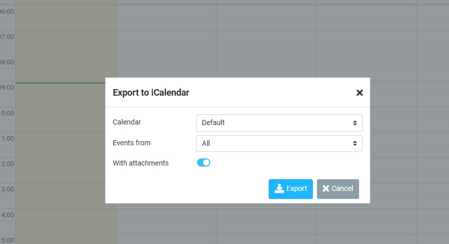Open the Events from dropdown showing All

point(279,144)
